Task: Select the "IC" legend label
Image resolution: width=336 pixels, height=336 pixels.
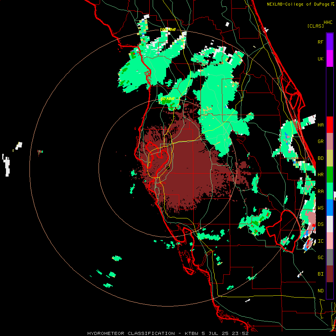Action: click(x=320, y=241)
